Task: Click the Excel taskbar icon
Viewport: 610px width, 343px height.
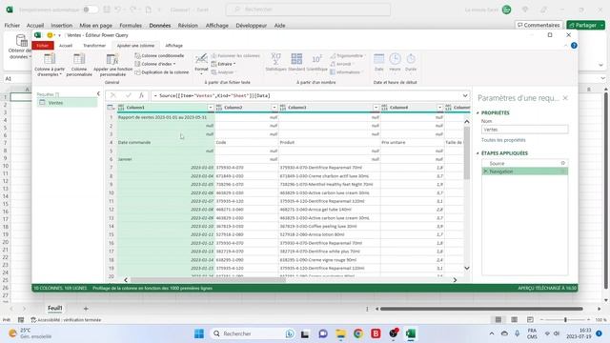Action: (411, 333)
